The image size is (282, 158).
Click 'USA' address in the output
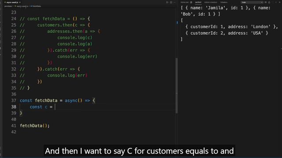point(257,33)
